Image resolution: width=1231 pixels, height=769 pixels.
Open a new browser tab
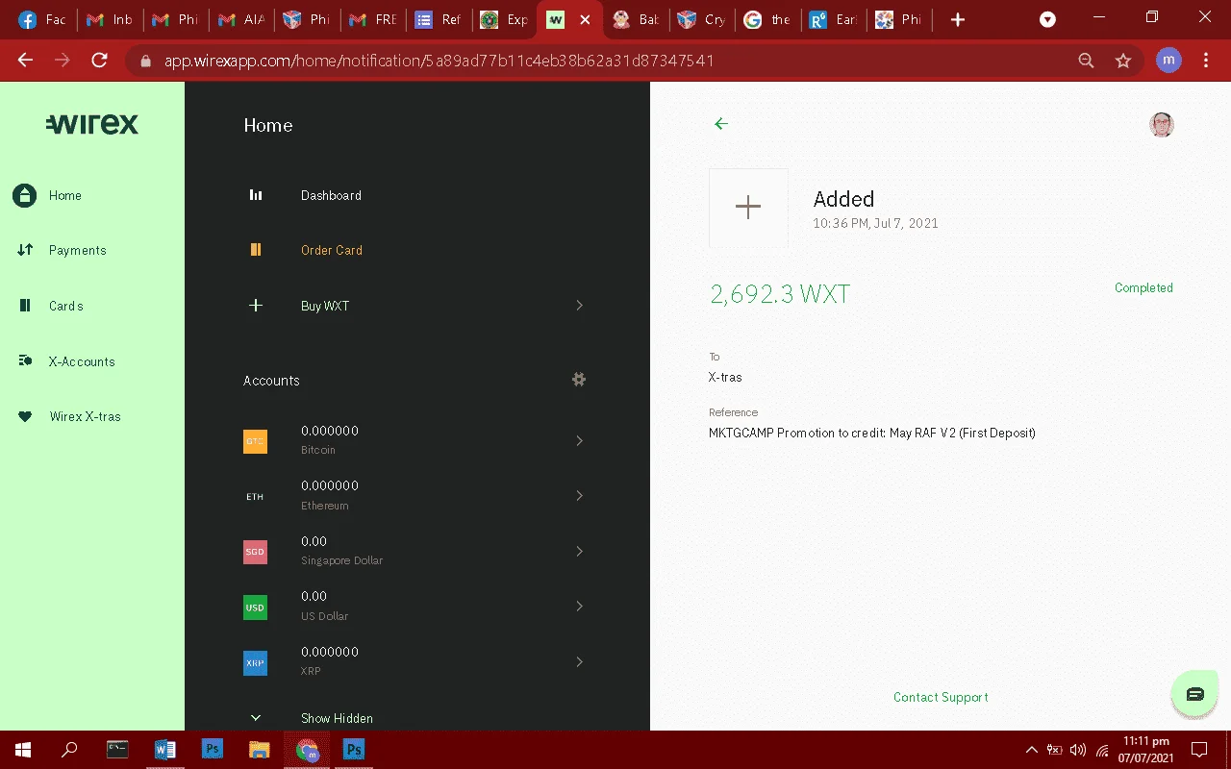coord(958,20)
